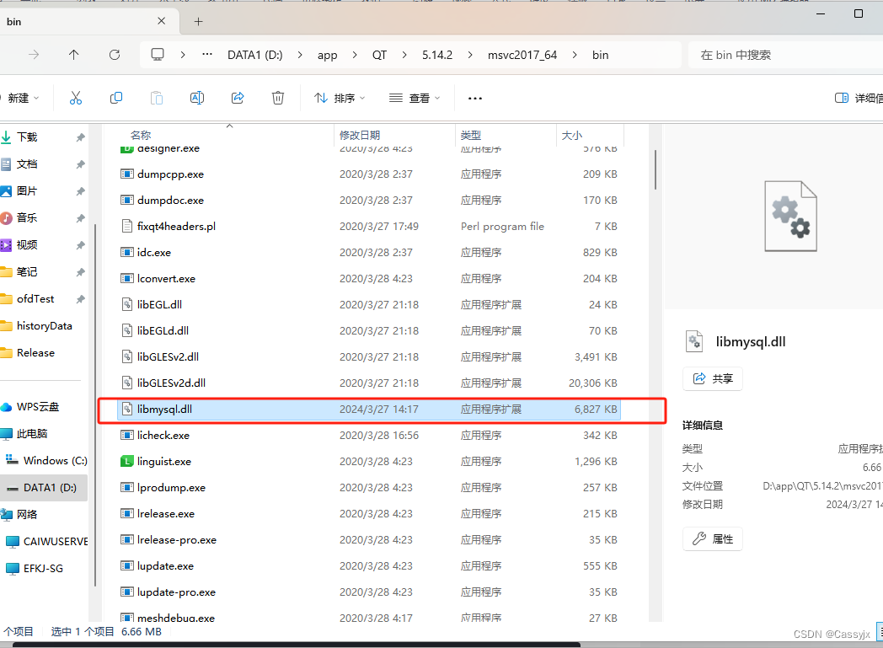Open file properties via the 属性 button
This screenshot has width=883, height=648.
(712, 538)
